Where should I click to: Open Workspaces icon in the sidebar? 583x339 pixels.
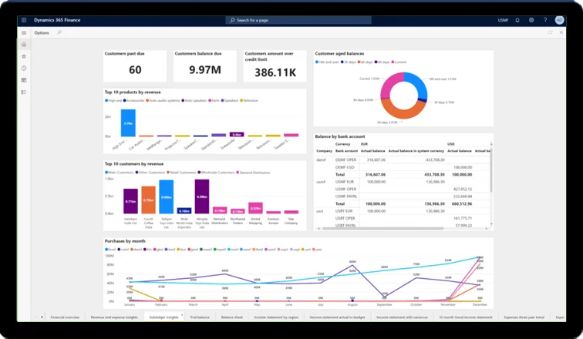tap(24, 80)
